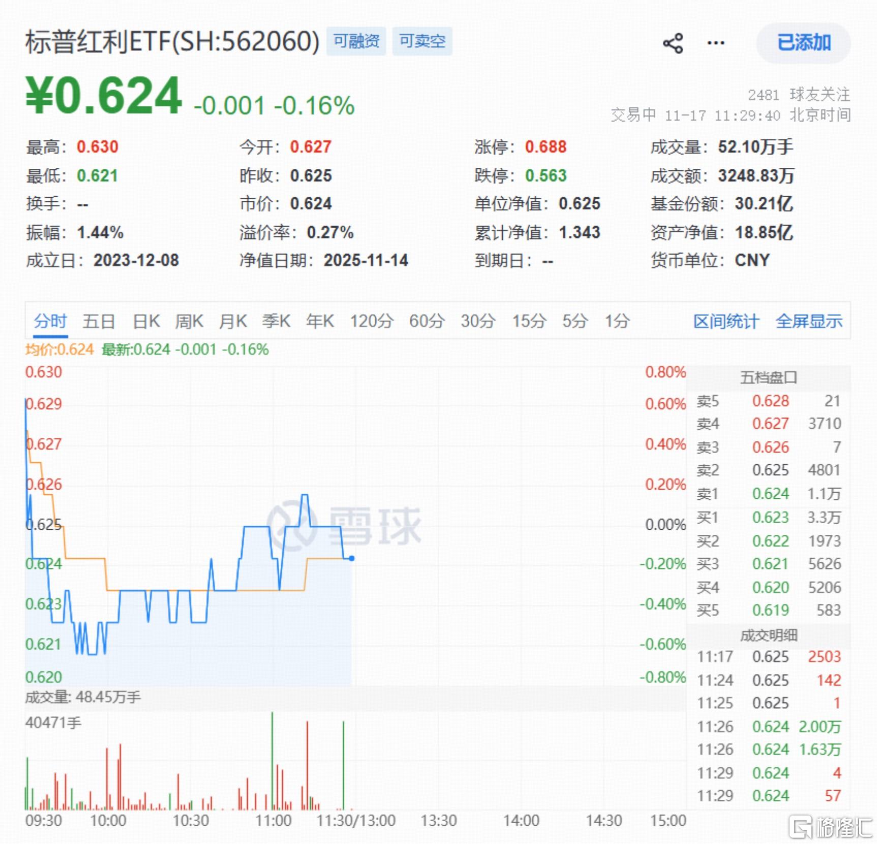Switch to the 30分 interval

[478, 321]
